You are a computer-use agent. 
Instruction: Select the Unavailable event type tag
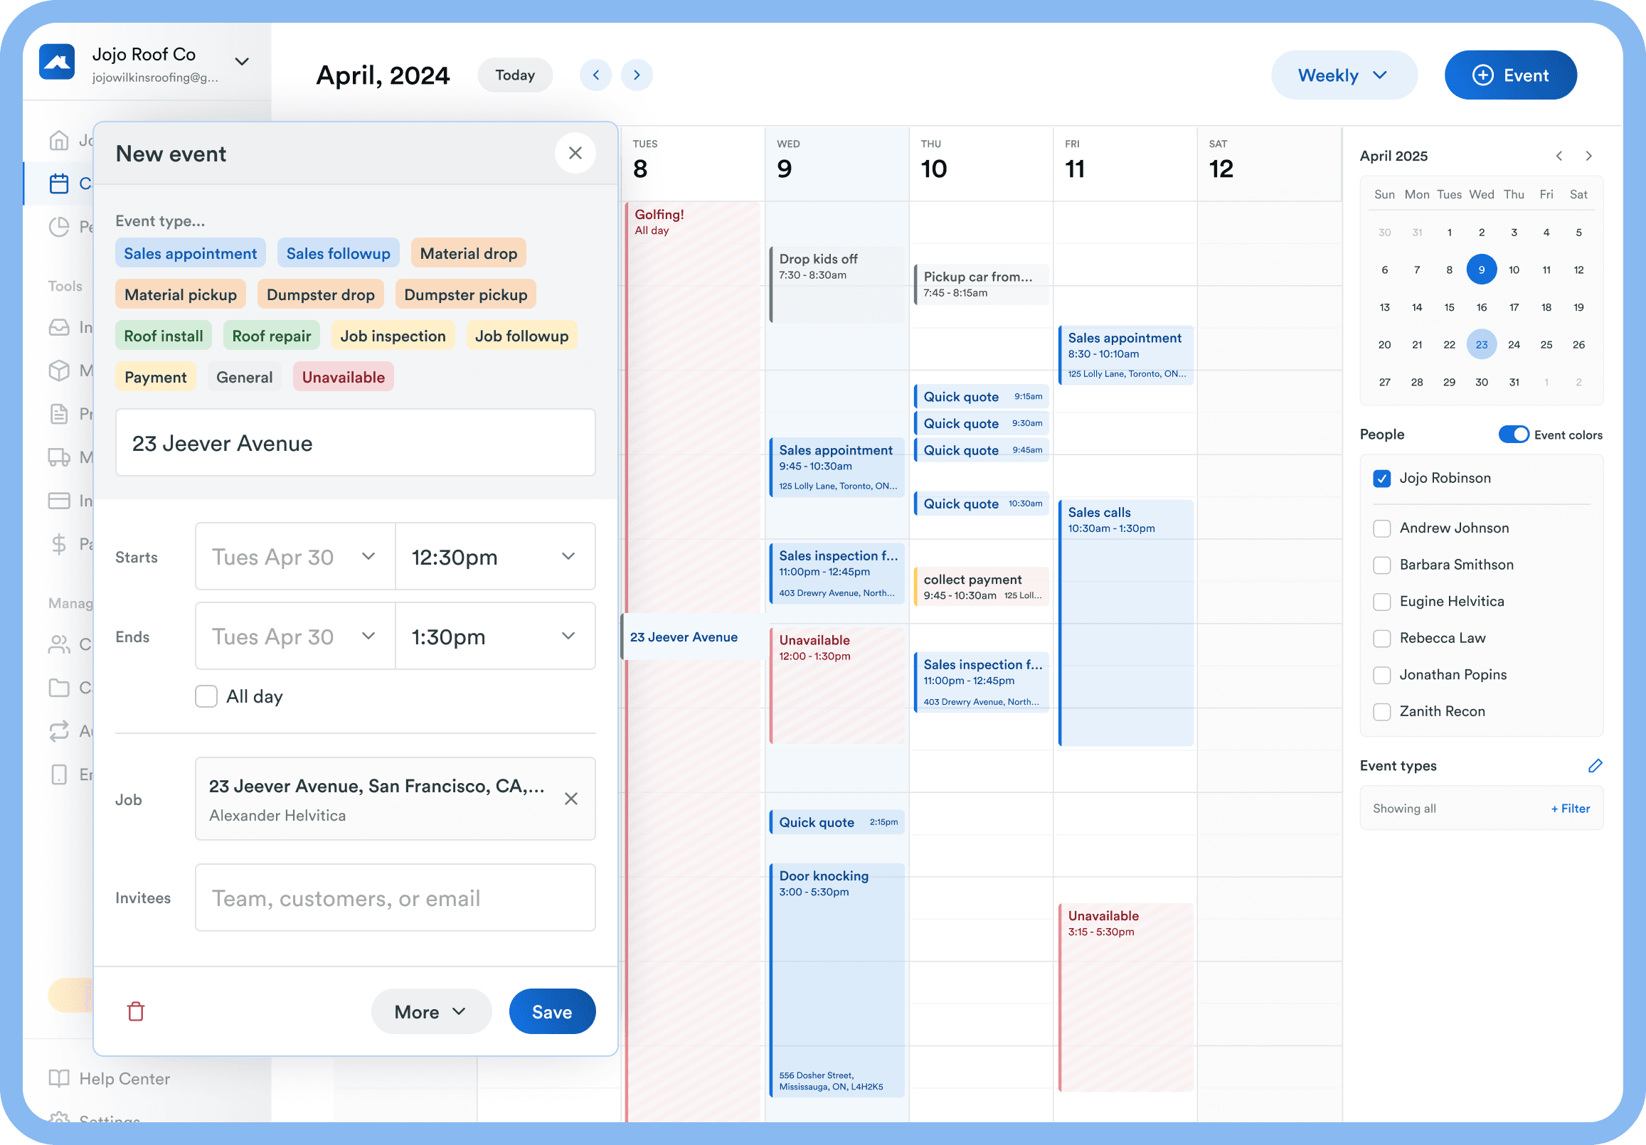343,377
